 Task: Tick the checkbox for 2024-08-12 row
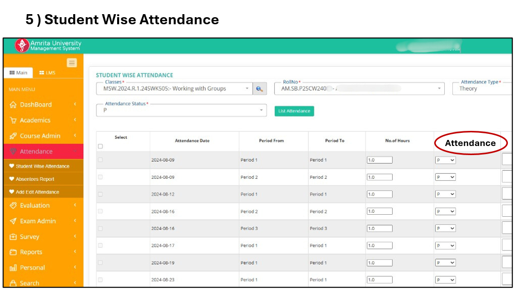[x=100, y=194]
